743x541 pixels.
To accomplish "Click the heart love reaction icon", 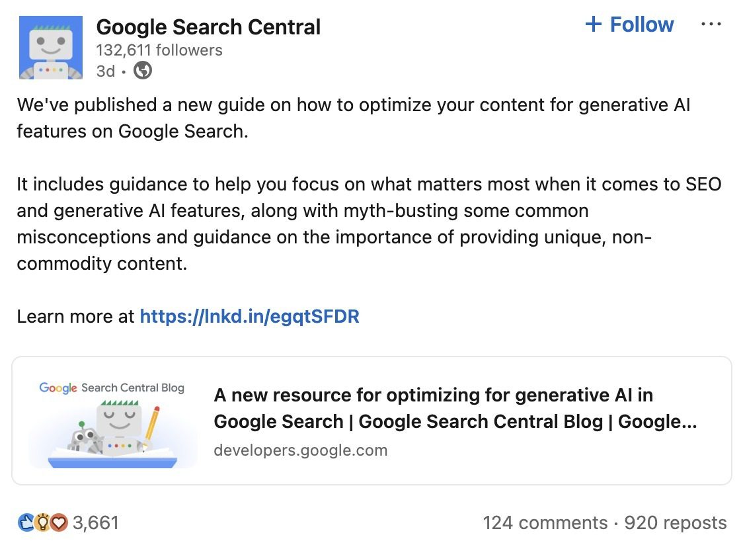I will [x=59, y=522].
